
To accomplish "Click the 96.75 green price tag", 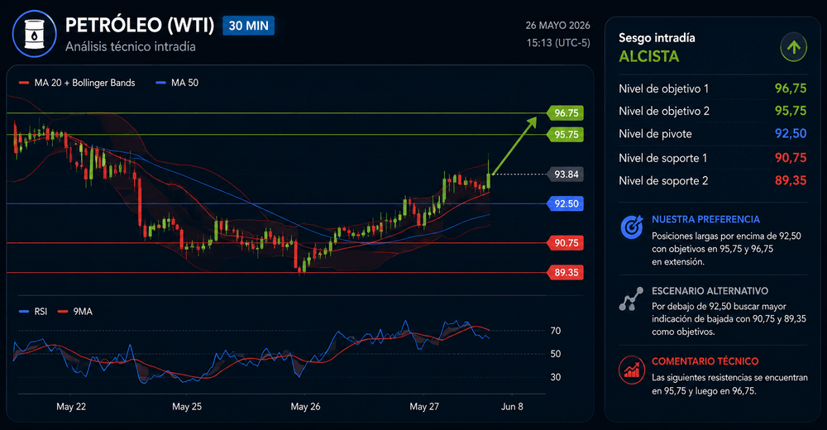I will [x=566, y=113].
